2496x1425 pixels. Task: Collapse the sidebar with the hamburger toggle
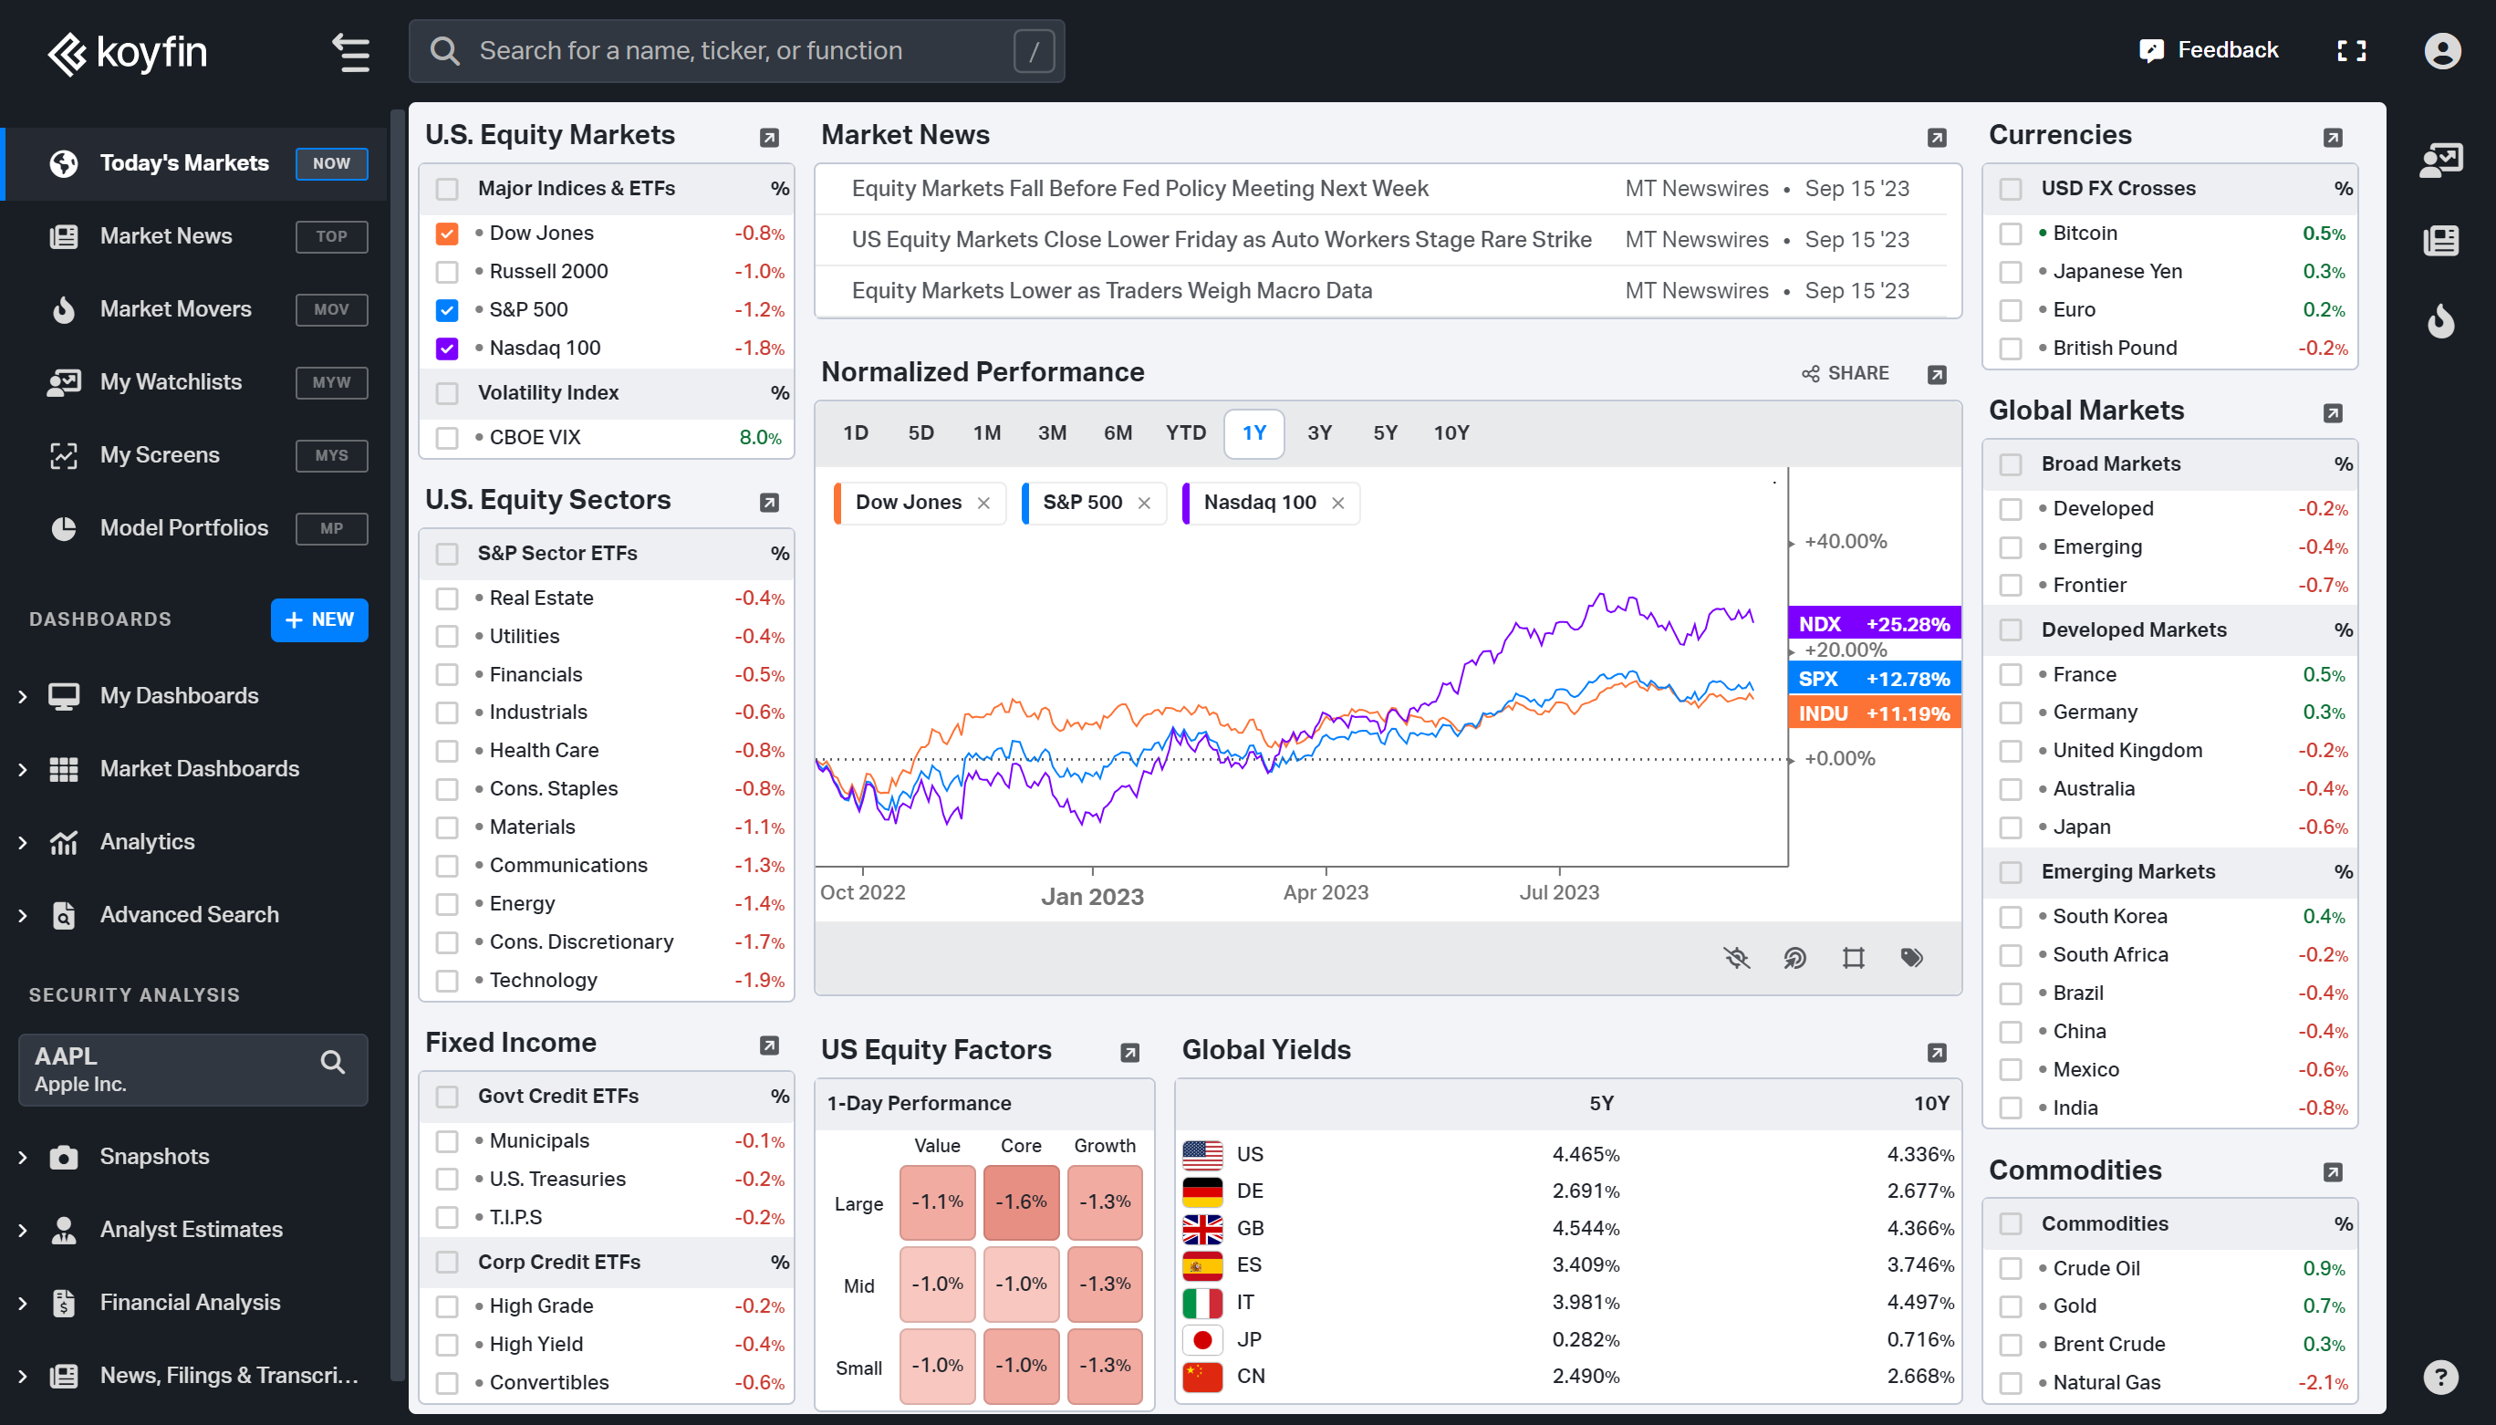[349, 53]
